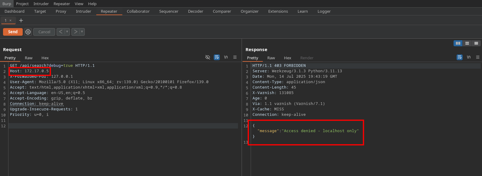Open Request panel hamburger options menu
Viewport: 482px width, 176px height.
click(x=235, y=57)
